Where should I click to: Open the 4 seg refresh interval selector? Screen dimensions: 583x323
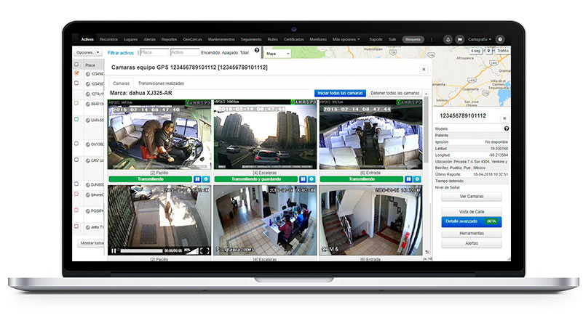pyautogui.click(x=475, y=51)
